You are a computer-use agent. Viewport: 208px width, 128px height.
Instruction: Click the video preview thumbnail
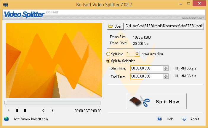coord(53,60)
